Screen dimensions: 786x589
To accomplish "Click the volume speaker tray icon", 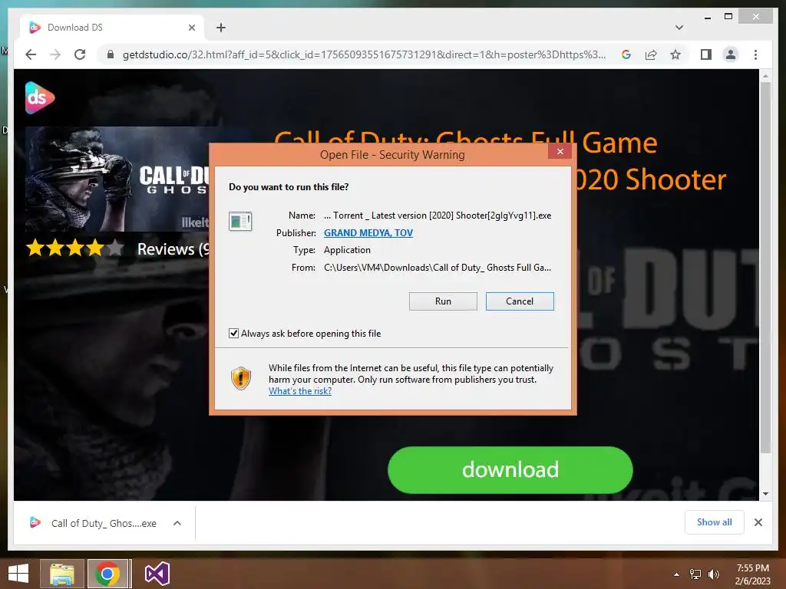I will 713,574.
